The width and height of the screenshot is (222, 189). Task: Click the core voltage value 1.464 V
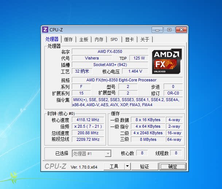coord(135,71)
